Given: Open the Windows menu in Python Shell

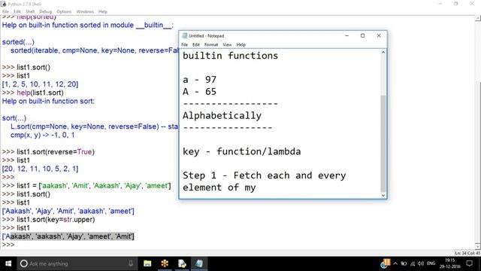Looking at the screenshot, I should tap(85, 11).
